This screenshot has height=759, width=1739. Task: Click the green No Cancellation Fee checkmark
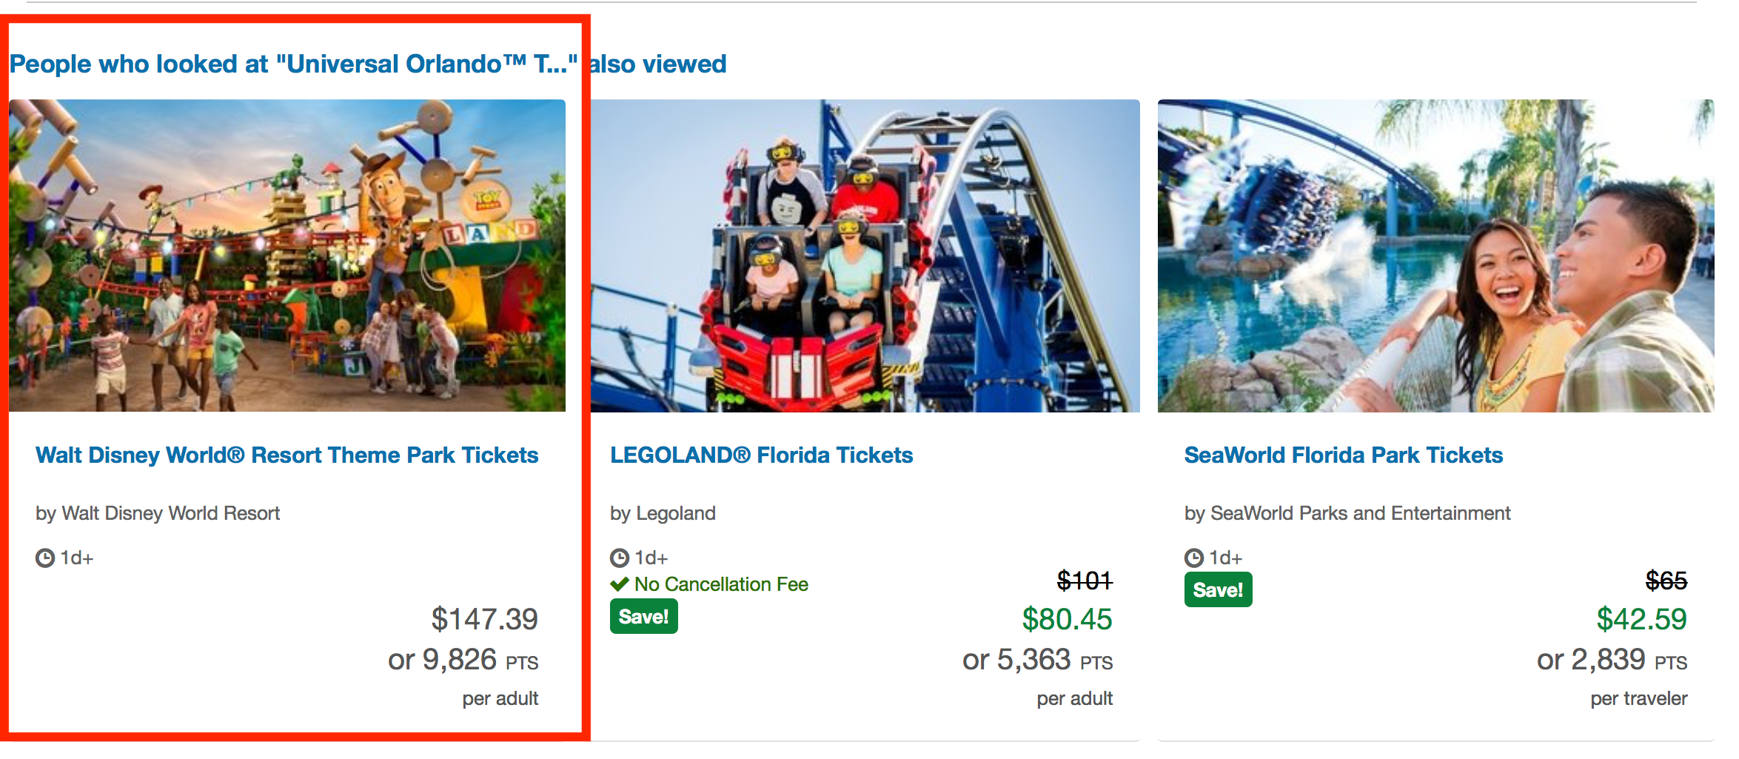coord(620,584)
